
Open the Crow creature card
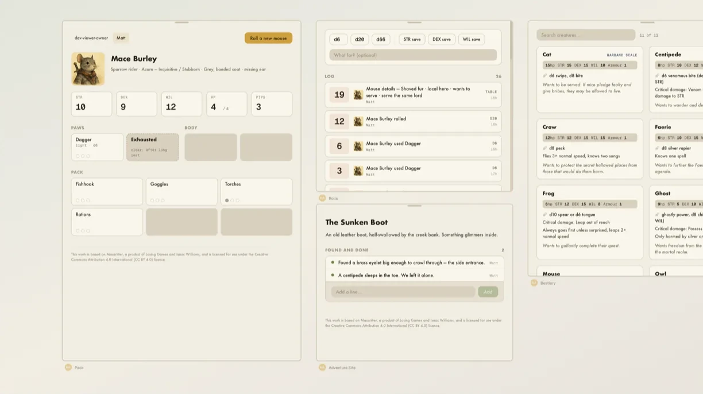[x=590, y=149]
